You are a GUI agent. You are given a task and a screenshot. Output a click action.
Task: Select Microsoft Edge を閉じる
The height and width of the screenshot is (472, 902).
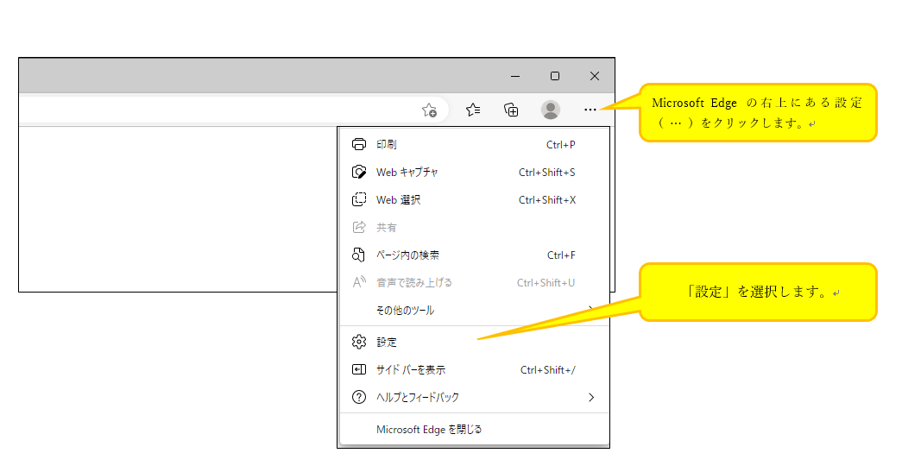point(475,430)
